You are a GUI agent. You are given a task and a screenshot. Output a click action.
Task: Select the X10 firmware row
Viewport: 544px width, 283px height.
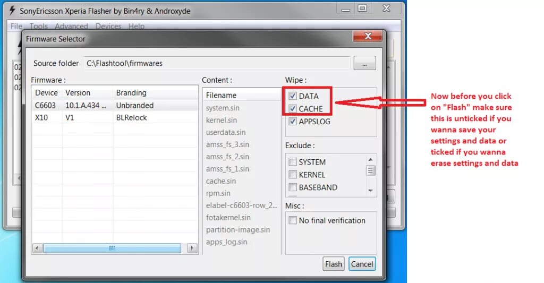(x=115, y=117)
